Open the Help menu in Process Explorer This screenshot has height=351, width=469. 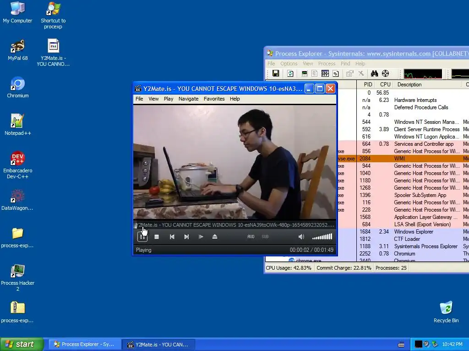tap(360, 64)
